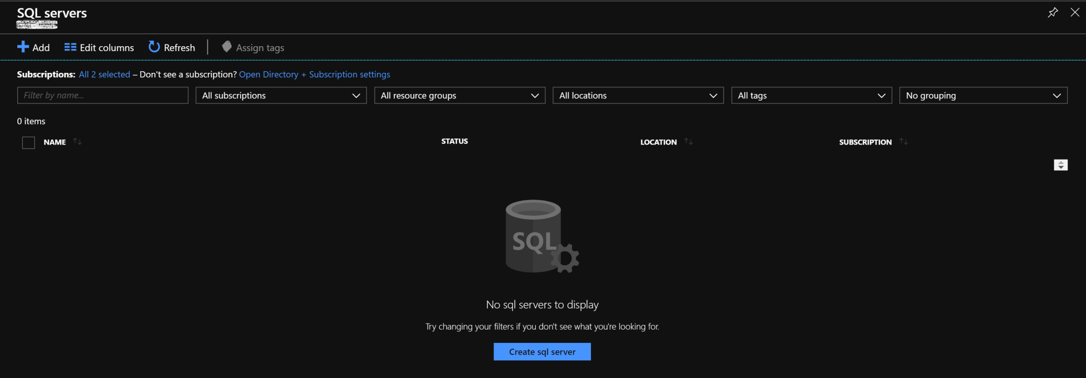
Task: Click the white up-down toggle at table's right edge
Action: [1060, 165]
